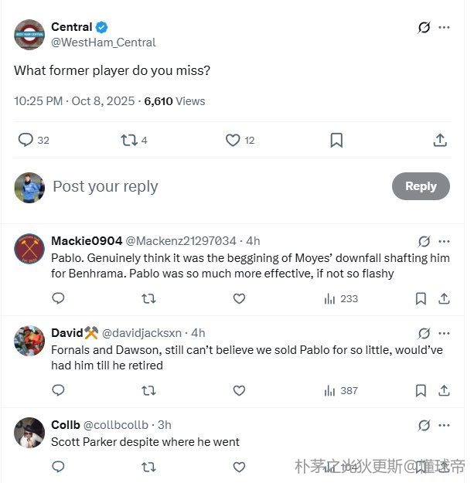Open Grok icon on Central post
474x483 pixels.
[424, 27]
